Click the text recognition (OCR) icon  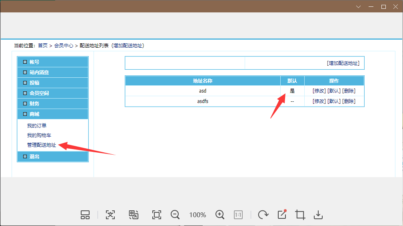tap(110, 215)
